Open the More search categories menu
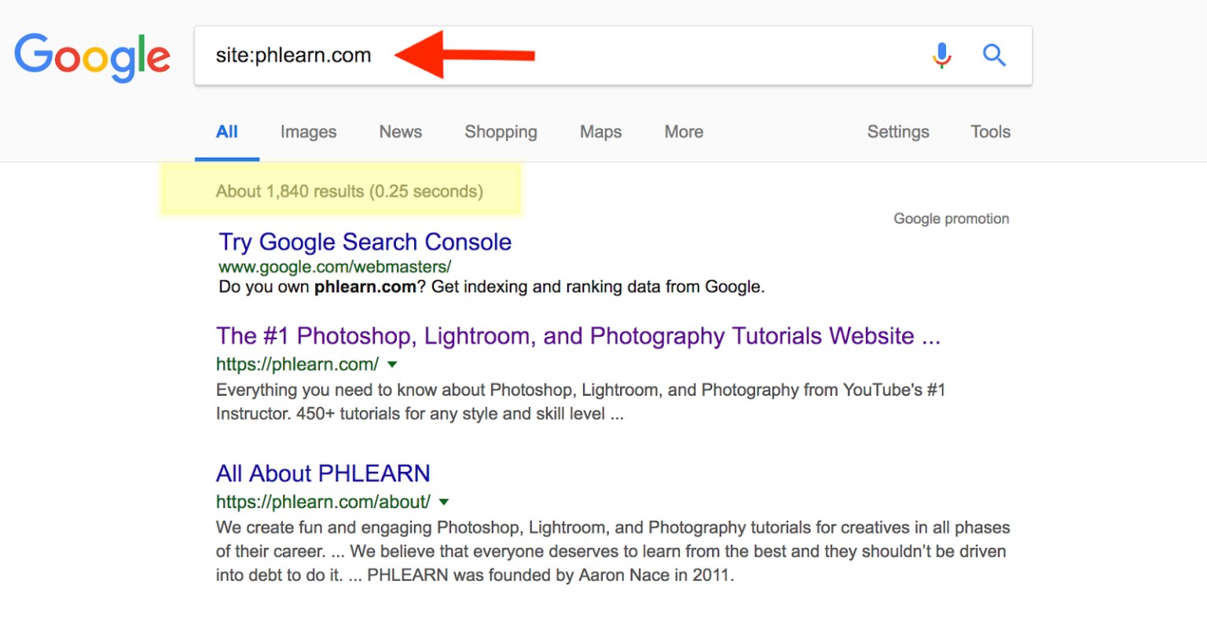The image size is (1207, 618). tap(682, 132)
